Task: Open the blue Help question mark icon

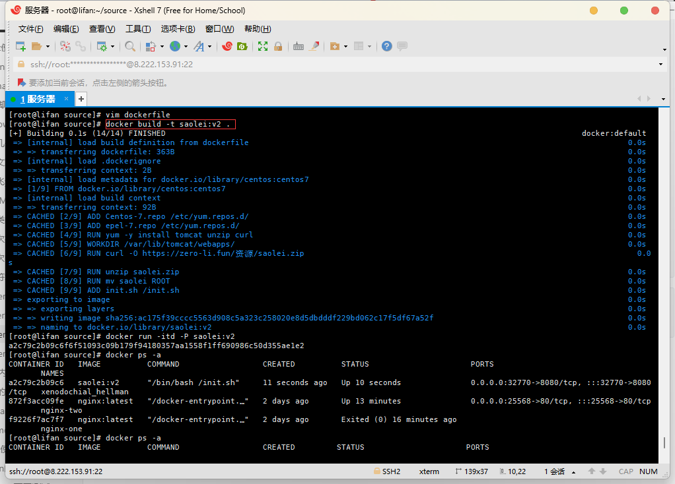Action: (387, 46)
